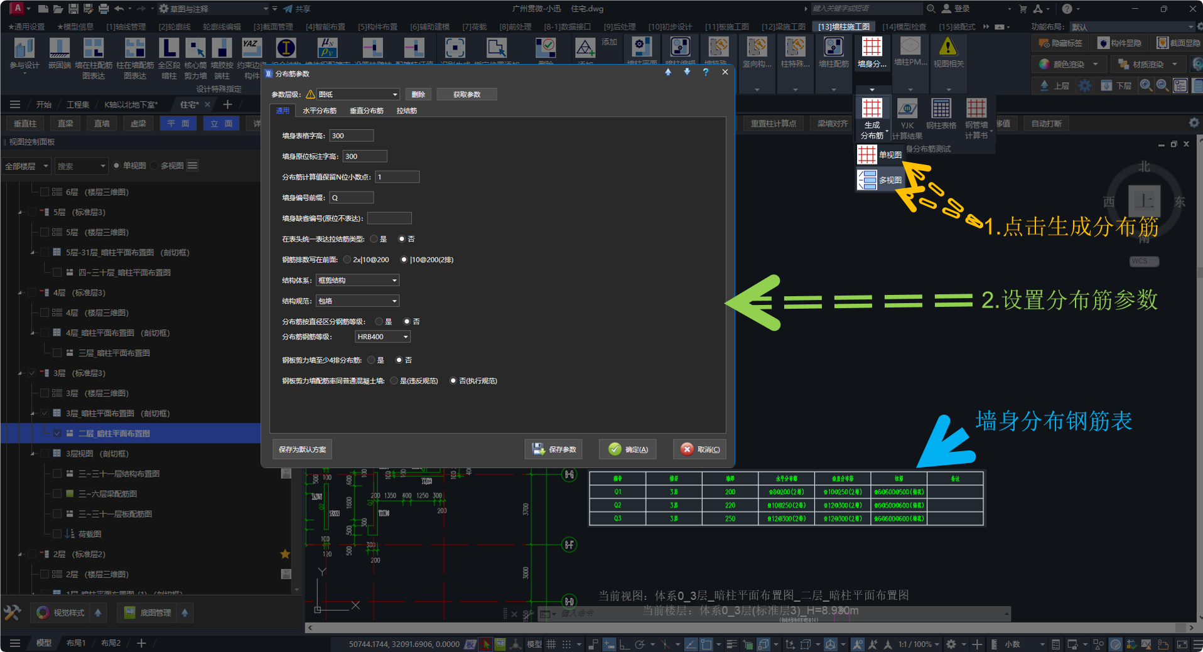Click the 钢柱表格 table icon

pos(941,109)
